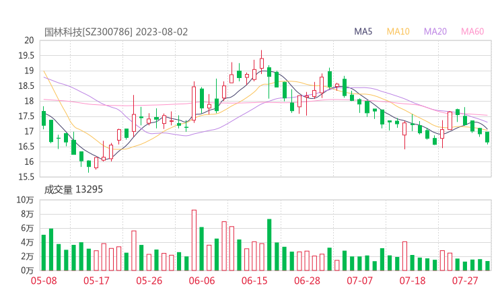Click the MA20 legend label
Viewport: 498px width, 296px height.
tap(435, 32)
